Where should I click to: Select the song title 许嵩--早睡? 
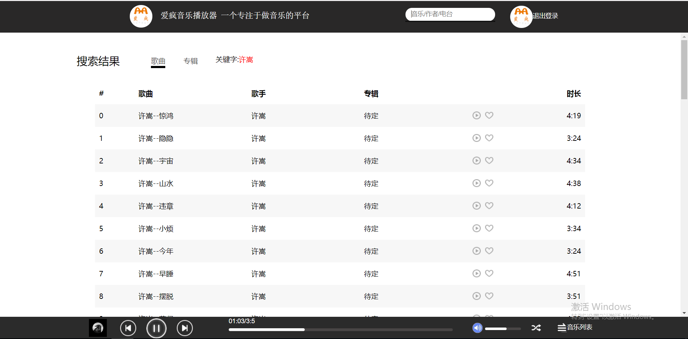(156, 274)
